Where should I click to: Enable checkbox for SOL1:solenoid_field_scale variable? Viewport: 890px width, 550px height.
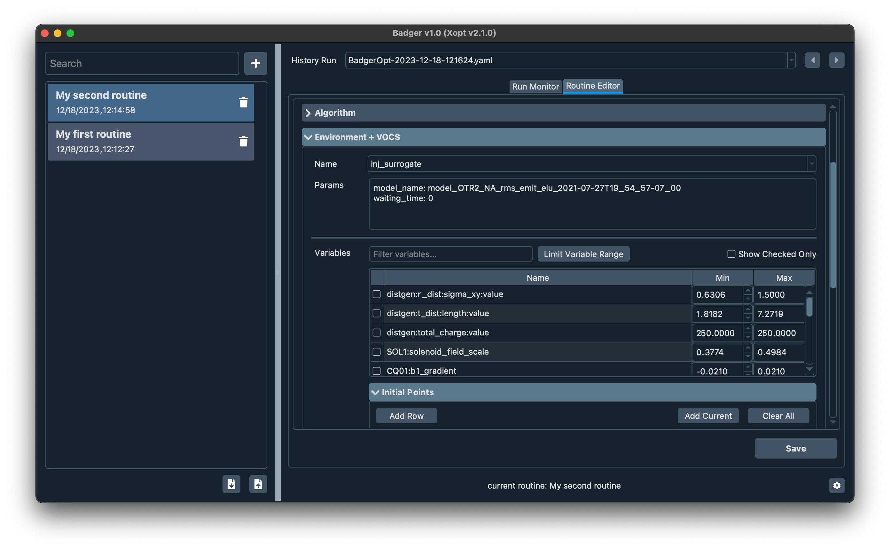click(376, 351)
